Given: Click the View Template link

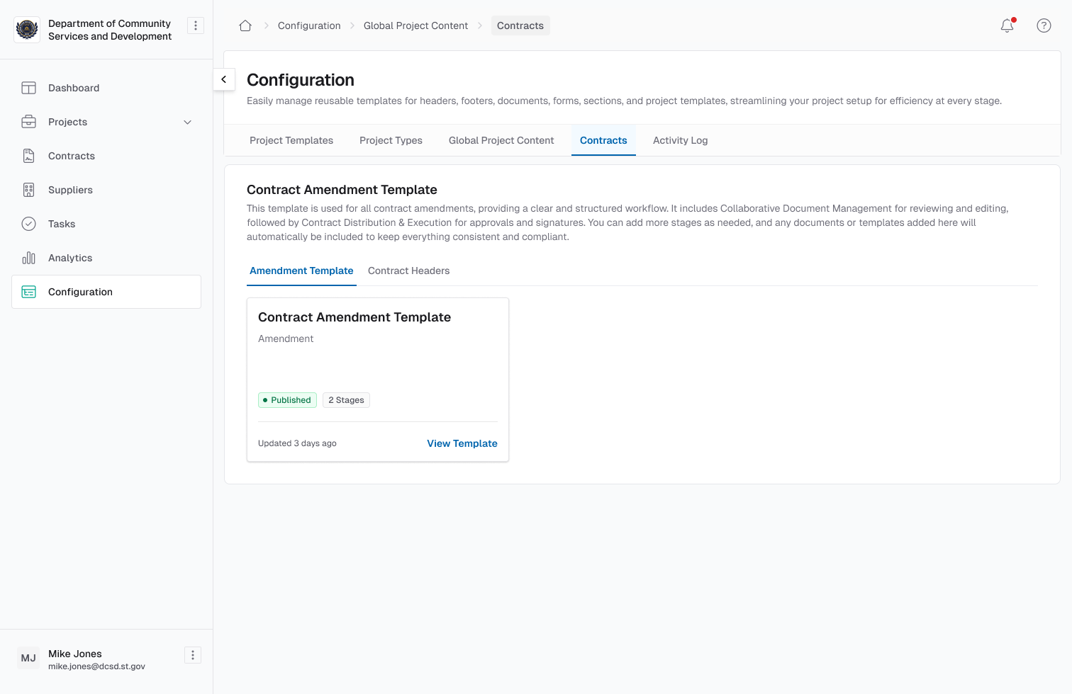Looking at the screenshot, I should (462, 443).
